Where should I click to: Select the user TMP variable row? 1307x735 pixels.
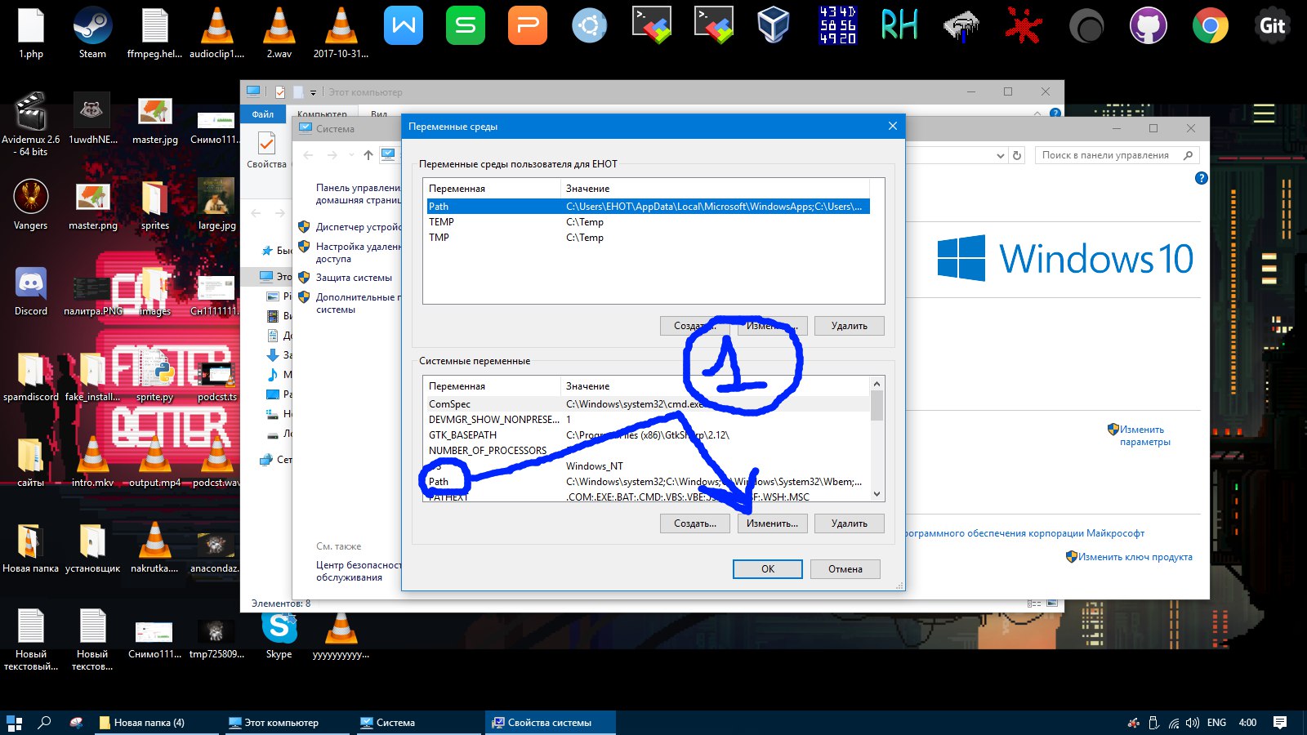point(648,238)
